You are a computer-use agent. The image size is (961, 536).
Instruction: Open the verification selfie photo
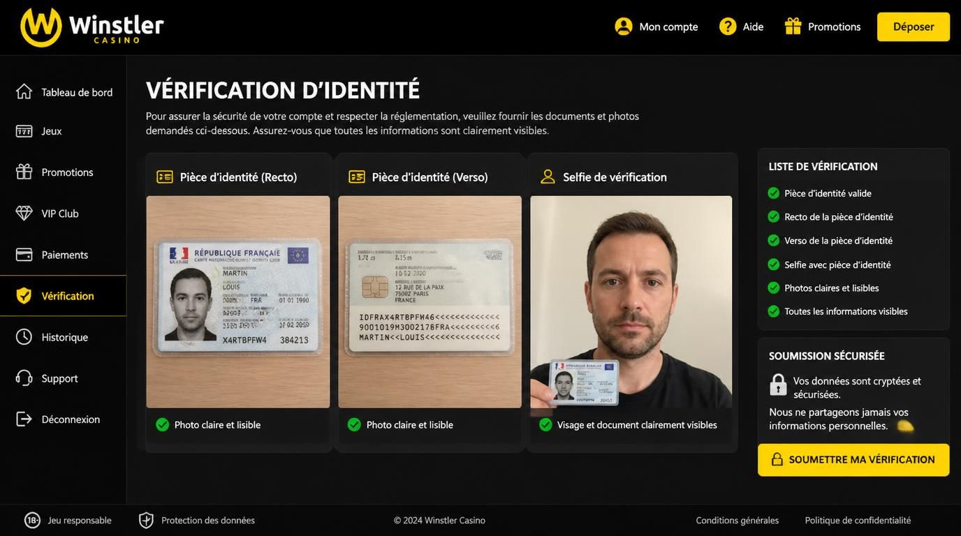[631, 301]
